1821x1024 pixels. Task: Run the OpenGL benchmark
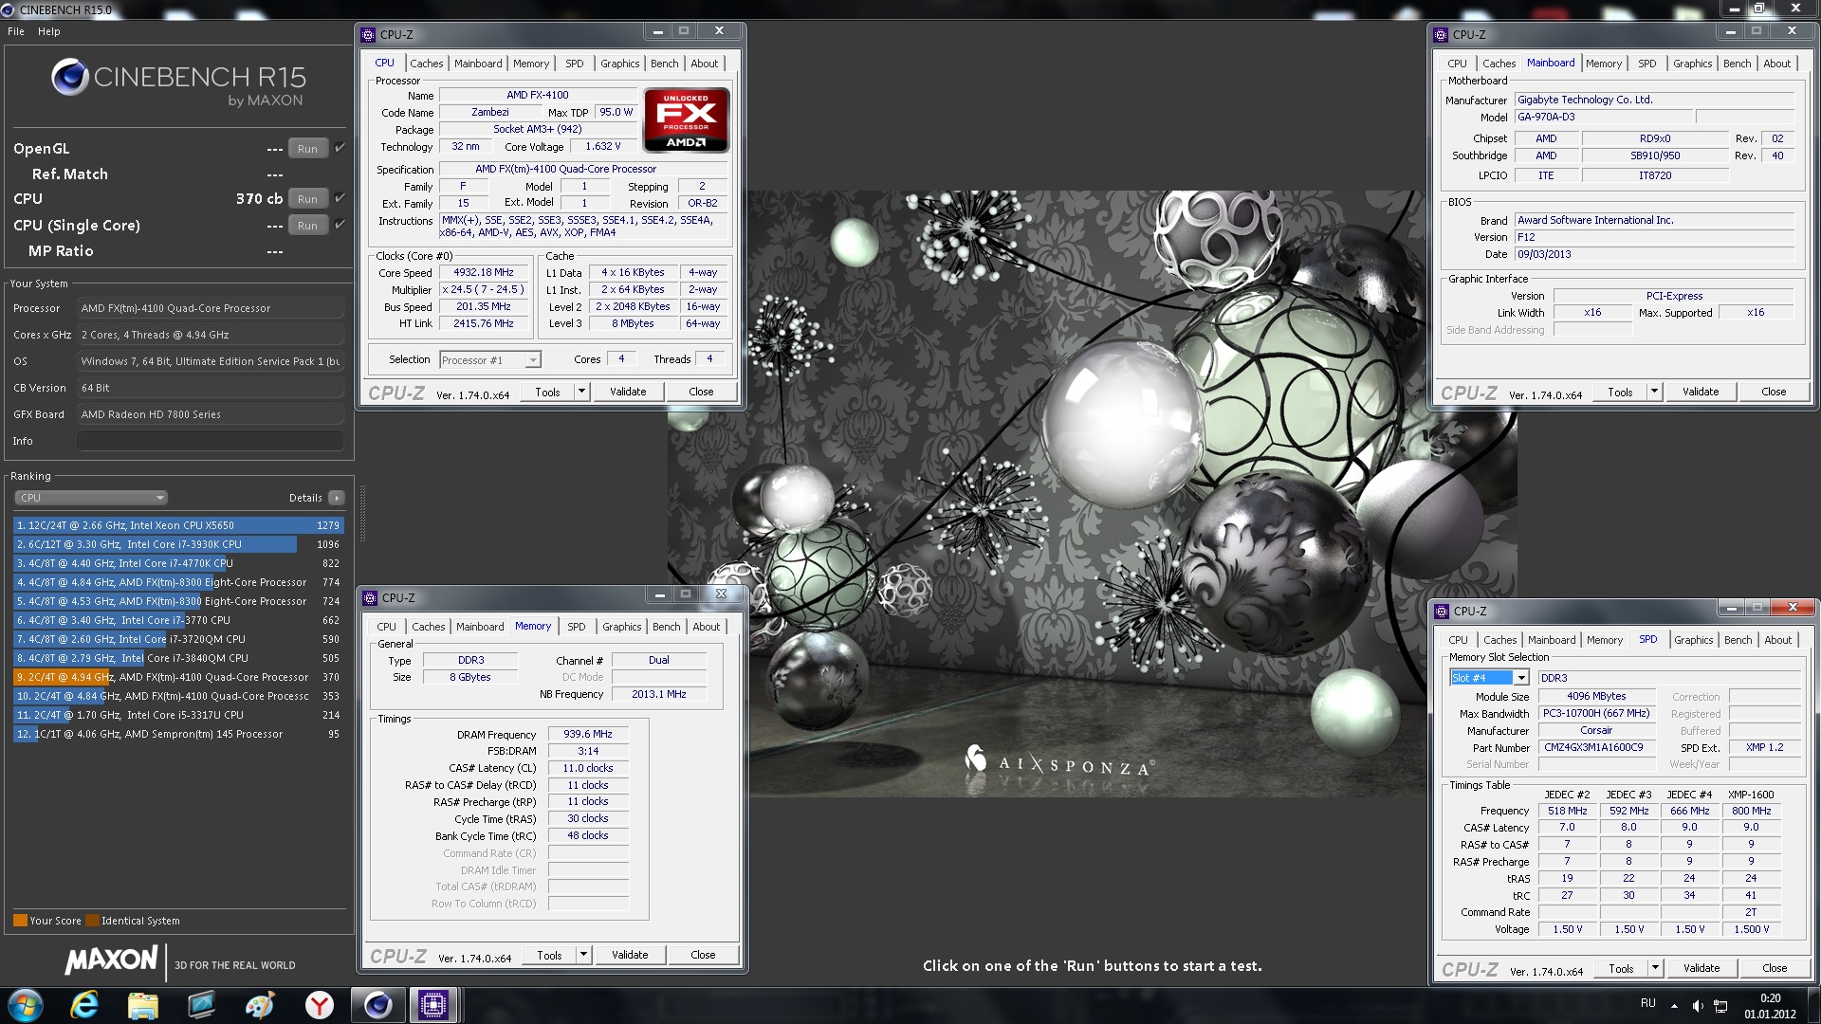pos(307,149)
